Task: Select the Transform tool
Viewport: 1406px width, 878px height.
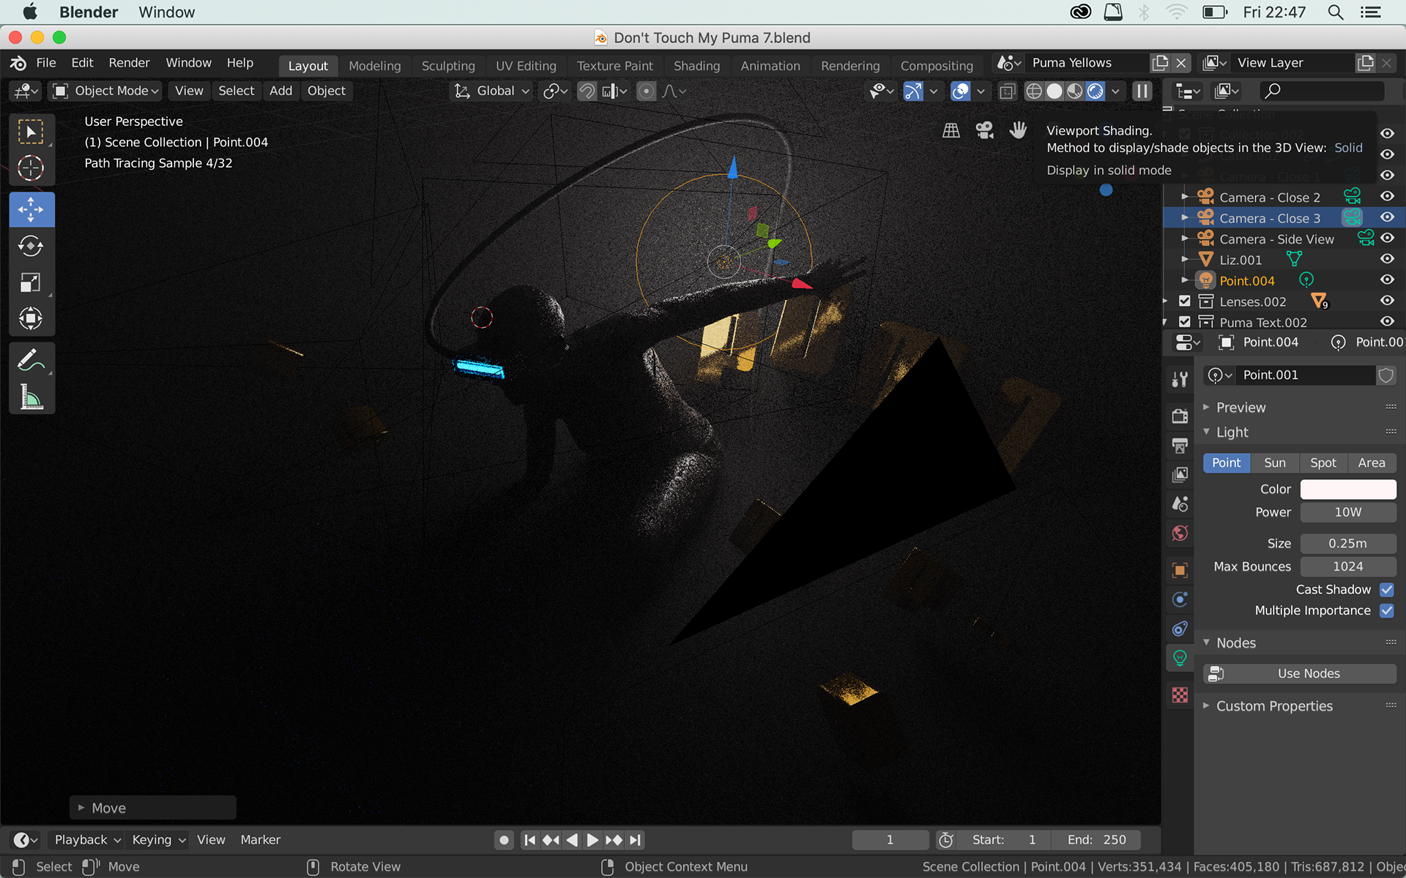Action: (31, 318)
